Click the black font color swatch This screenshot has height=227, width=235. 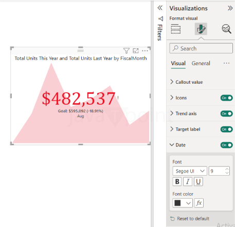(177, 203)
